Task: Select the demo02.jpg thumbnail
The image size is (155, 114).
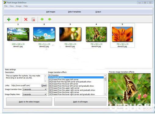Action: point(44,34)
